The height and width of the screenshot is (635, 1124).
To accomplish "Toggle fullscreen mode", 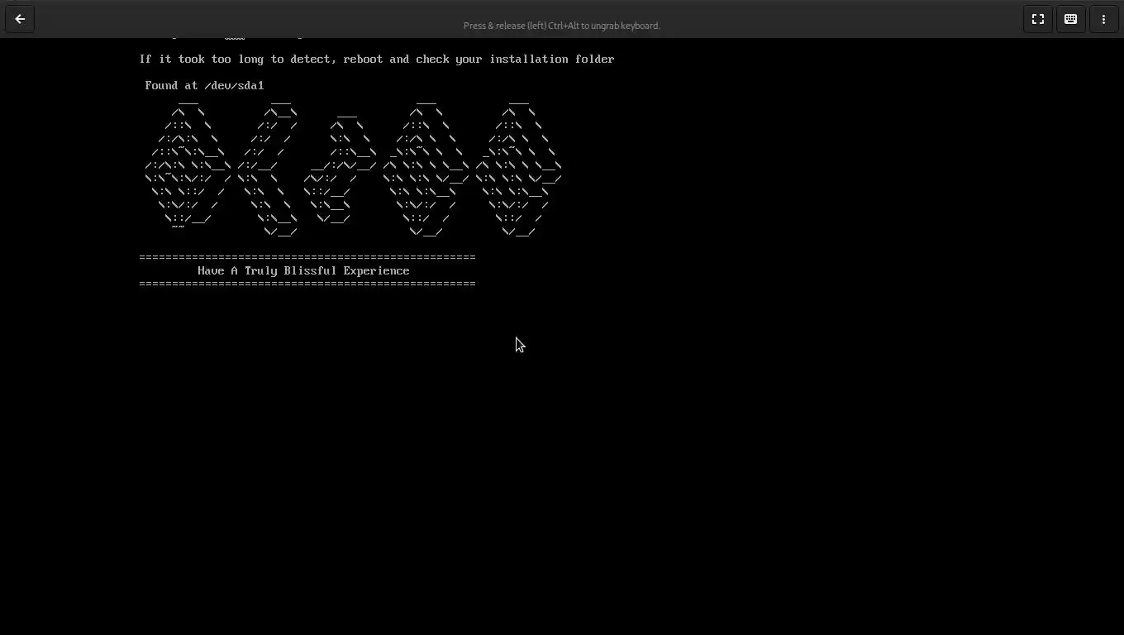I will coord(1038,19).
